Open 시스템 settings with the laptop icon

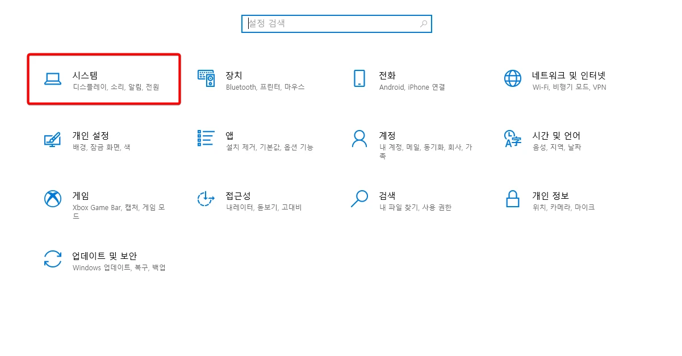click(x=53, y=79)
